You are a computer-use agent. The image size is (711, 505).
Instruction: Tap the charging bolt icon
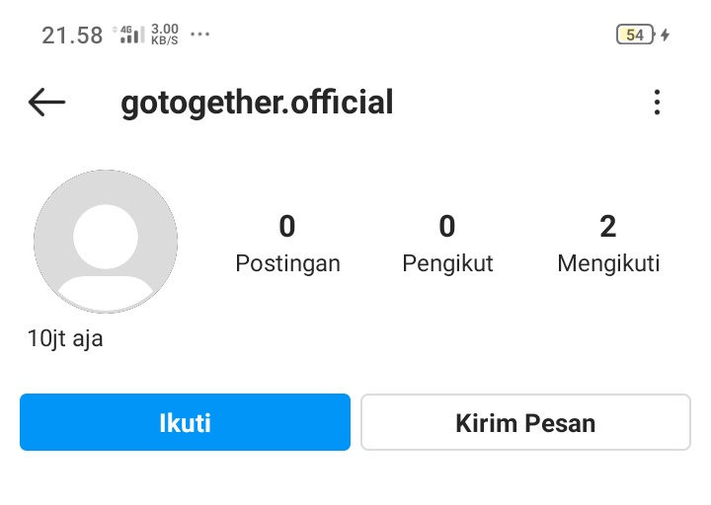point(666,36)
